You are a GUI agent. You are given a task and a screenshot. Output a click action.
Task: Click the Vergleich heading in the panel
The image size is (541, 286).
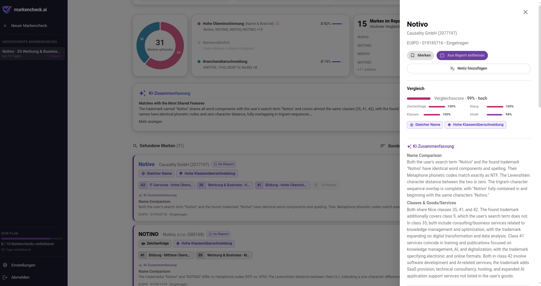[x=416, y=89]
